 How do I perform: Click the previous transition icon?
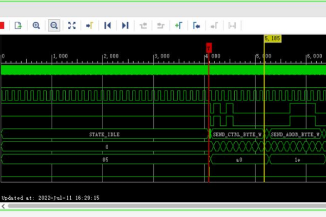(143, 25)
